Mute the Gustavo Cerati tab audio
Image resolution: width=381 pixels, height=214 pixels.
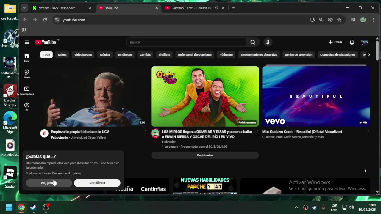[216, 8]
